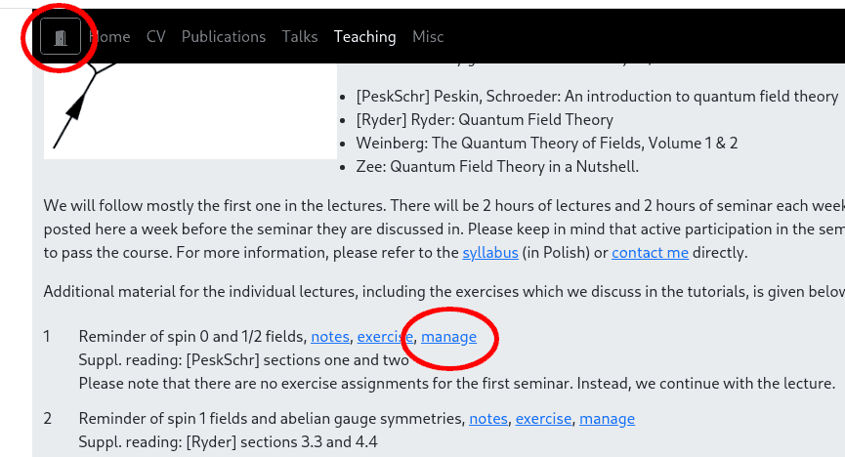Open the syllabus link
Image resolution: width=845 pixels, height=457 pixels.
490,253
